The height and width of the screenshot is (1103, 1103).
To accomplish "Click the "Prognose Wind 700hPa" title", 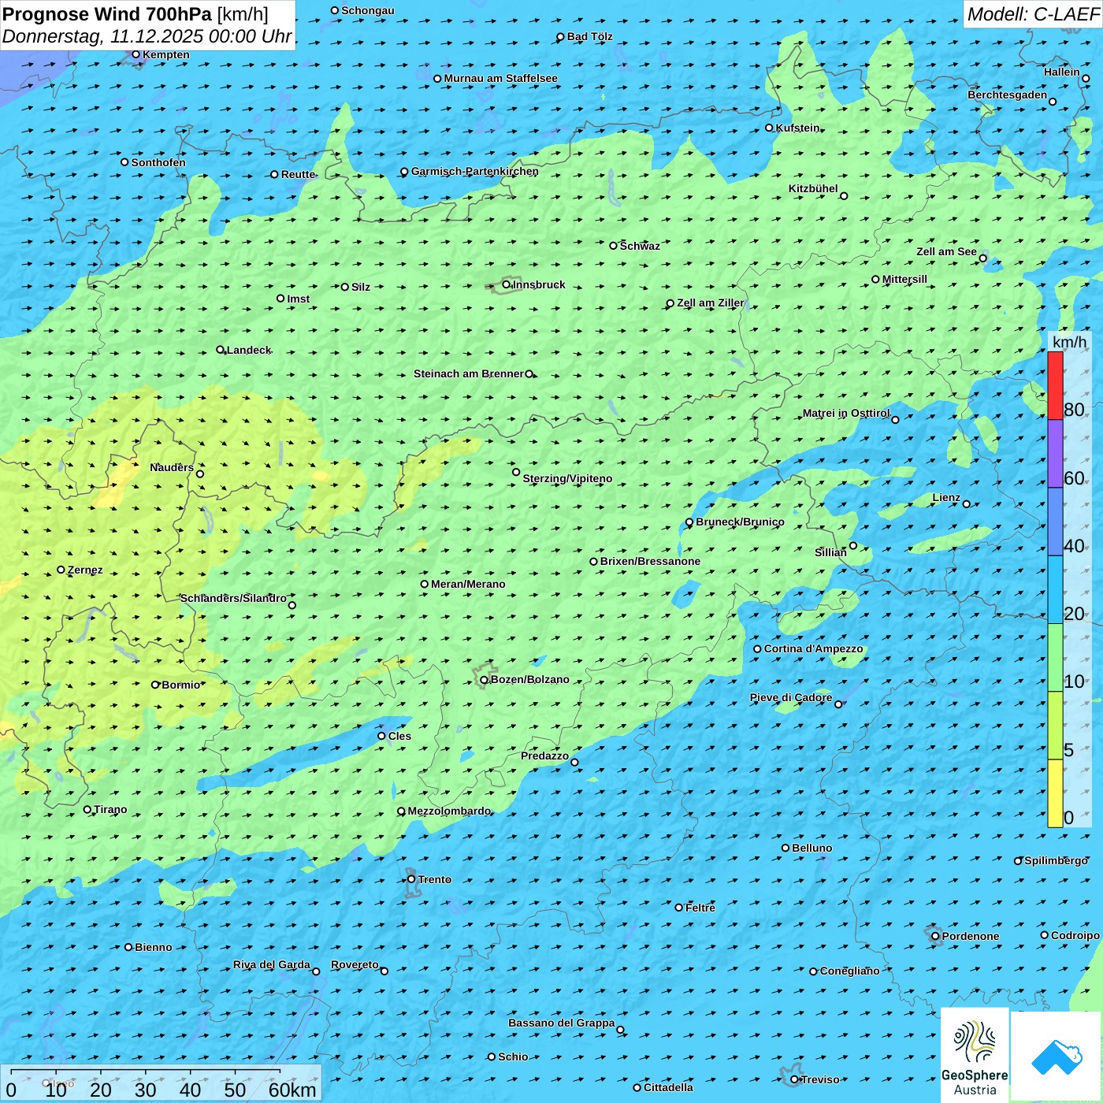I will click(107, 14).
